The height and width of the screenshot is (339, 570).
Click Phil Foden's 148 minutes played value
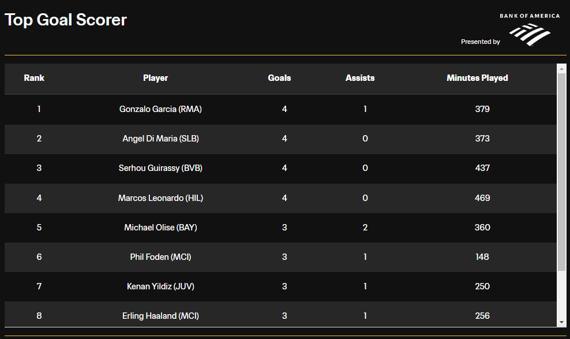click(x=482, y=257)
